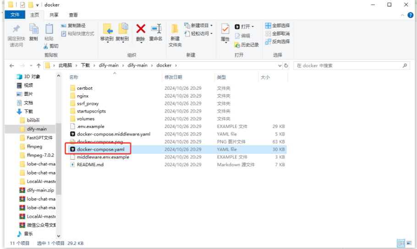Click Paste shortcut (粘贴快捷方式)
This screenshot has height=249, width=417.
click(77, 34)
